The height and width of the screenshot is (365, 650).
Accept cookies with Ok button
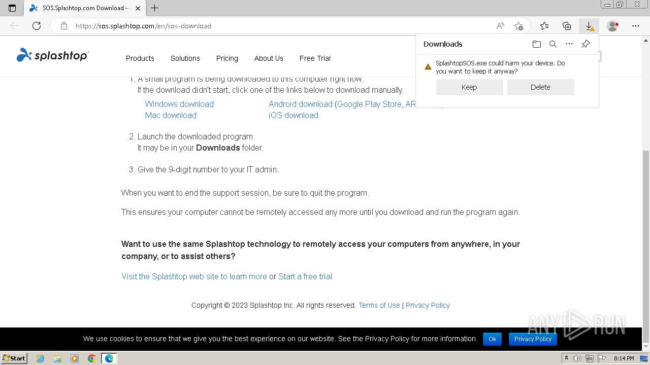pos(493,339)
